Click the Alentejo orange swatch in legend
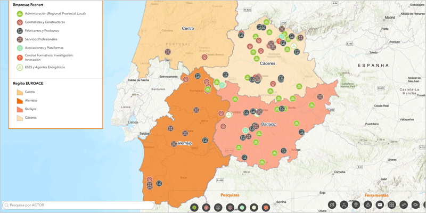Screen dimensions: 426x213 pos(20,101)
